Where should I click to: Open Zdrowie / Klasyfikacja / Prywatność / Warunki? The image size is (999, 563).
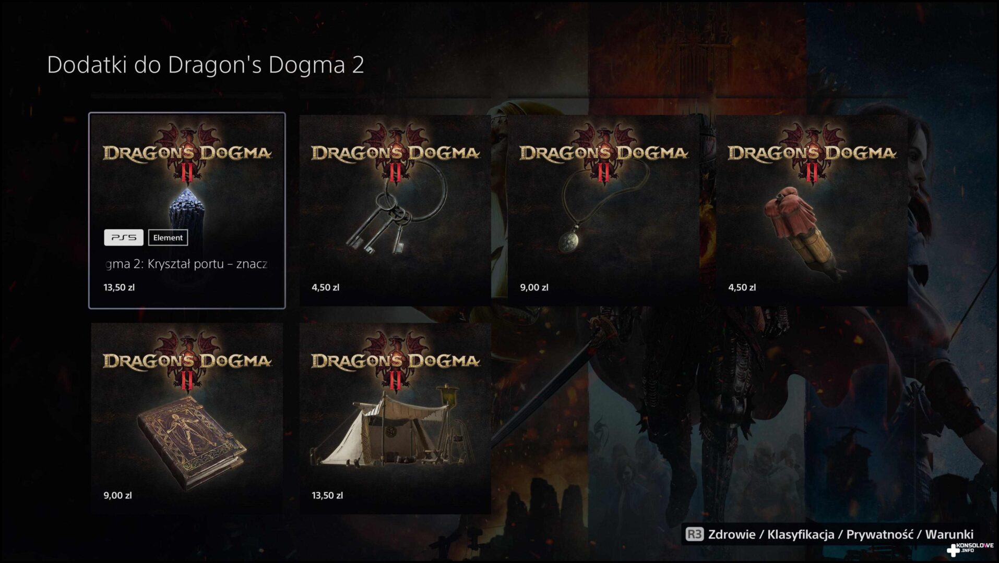coord(841,534)
